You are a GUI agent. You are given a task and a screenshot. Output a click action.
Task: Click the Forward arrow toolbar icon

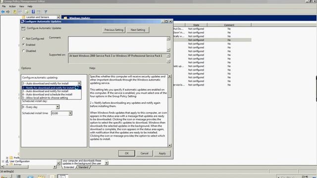[8, 12]
